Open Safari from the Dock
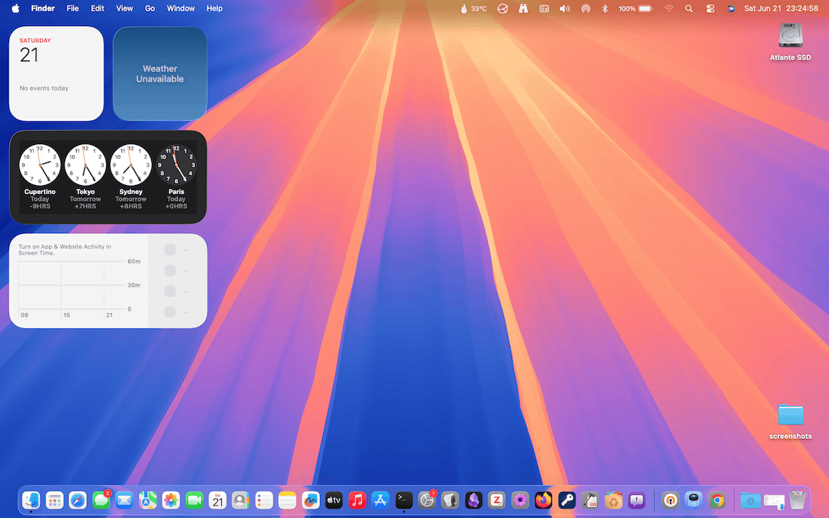The width and height of the screenshot is (829, 518). point(78,500)
